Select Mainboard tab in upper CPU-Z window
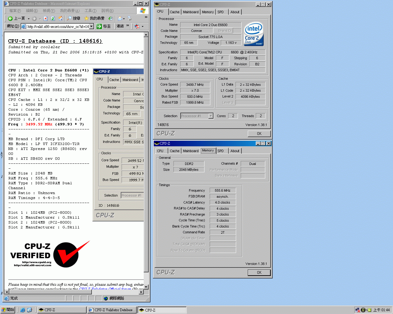 tap(191, 12)
